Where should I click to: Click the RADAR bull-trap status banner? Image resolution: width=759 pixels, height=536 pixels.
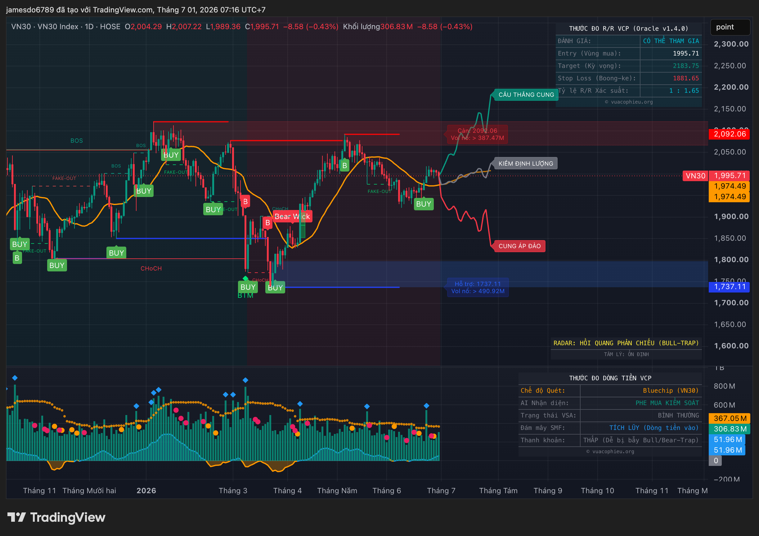[x=626, y=343]
